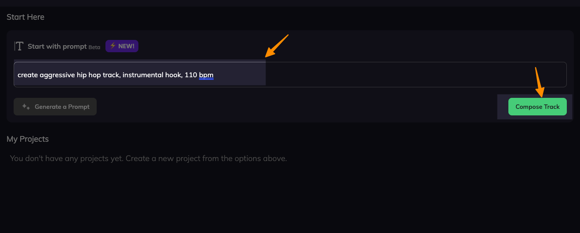Click the sparkle icon on Generate a Prompt
This screenshot has width=580, height=233.
(26, 107)
